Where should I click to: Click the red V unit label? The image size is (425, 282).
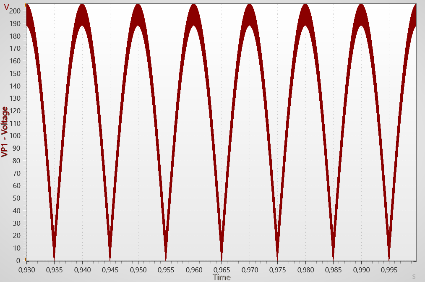coord(6,7)
